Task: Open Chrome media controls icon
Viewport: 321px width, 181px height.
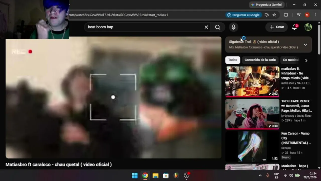Action: pyautogui.click(x=298, y=15)
